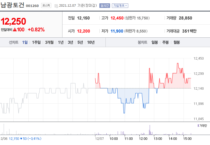
Task: Click the 선차트 label
Action: click(13, 42)
